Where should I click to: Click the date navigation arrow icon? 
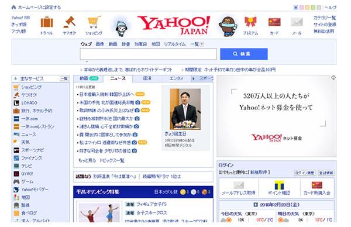(x=256, y=205)
